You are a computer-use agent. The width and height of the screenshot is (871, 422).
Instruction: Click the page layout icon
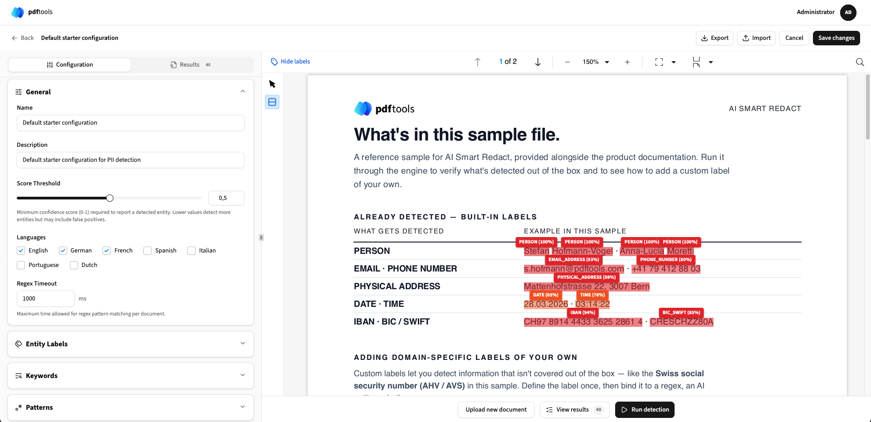[x=696, y=62]
